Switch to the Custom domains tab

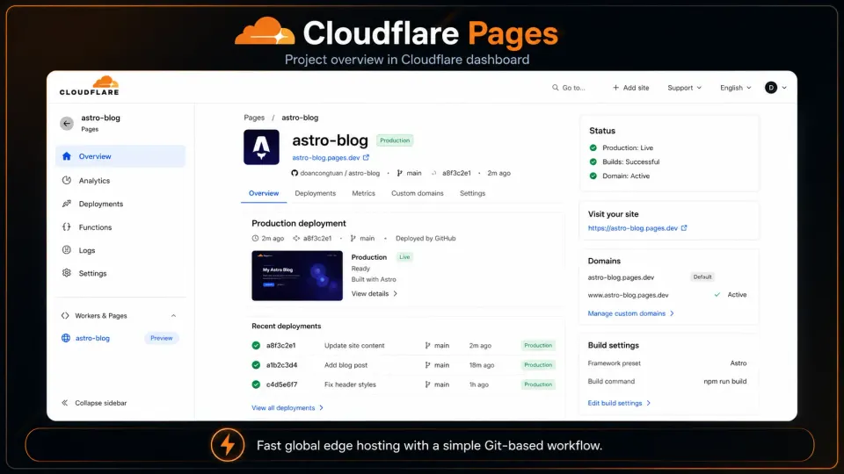point(417,193)
